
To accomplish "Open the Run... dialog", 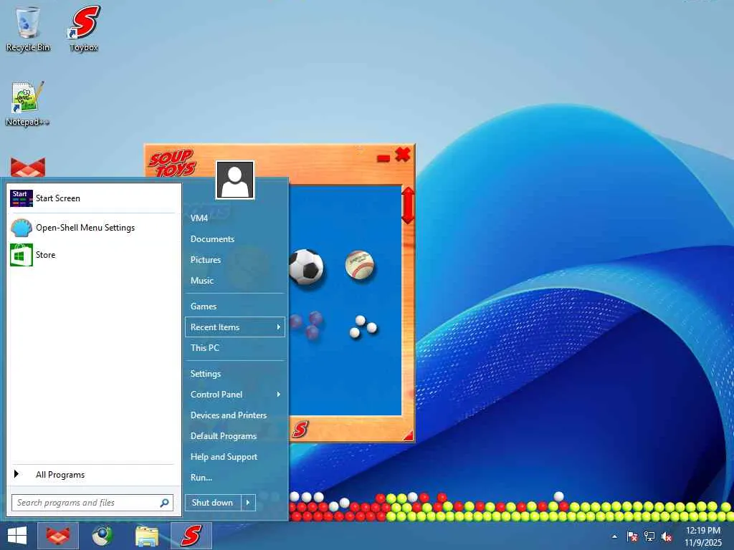I will tap(235, 478).
